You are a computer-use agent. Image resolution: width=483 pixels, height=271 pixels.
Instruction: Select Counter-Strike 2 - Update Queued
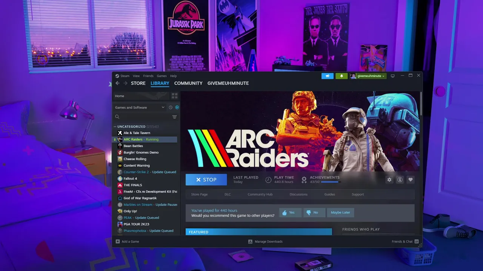tap(146, 172)
